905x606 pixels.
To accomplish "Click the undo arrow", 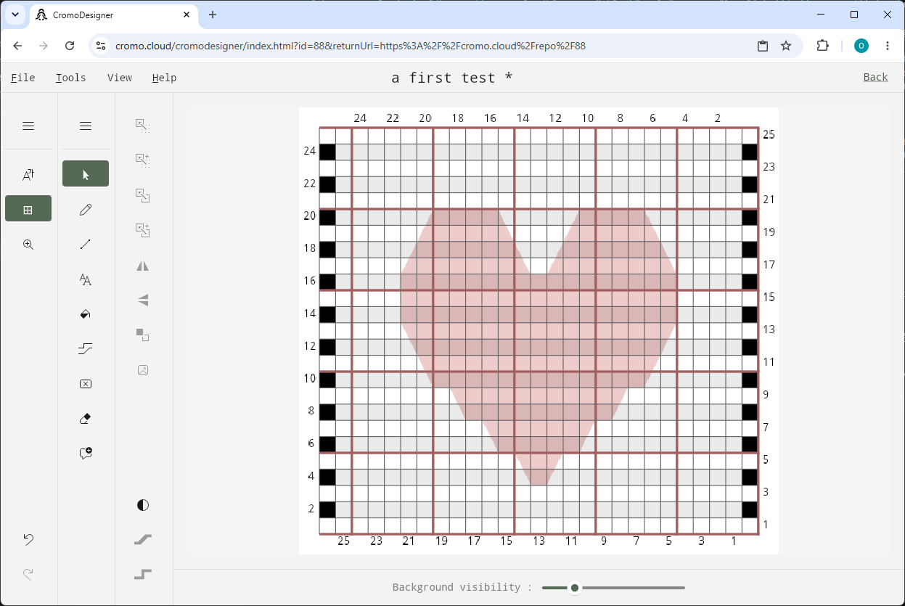I will 28,539.
